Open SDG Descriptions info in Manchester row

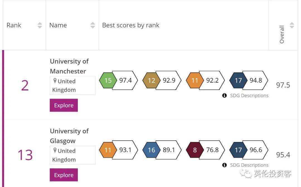pos(246,95)
